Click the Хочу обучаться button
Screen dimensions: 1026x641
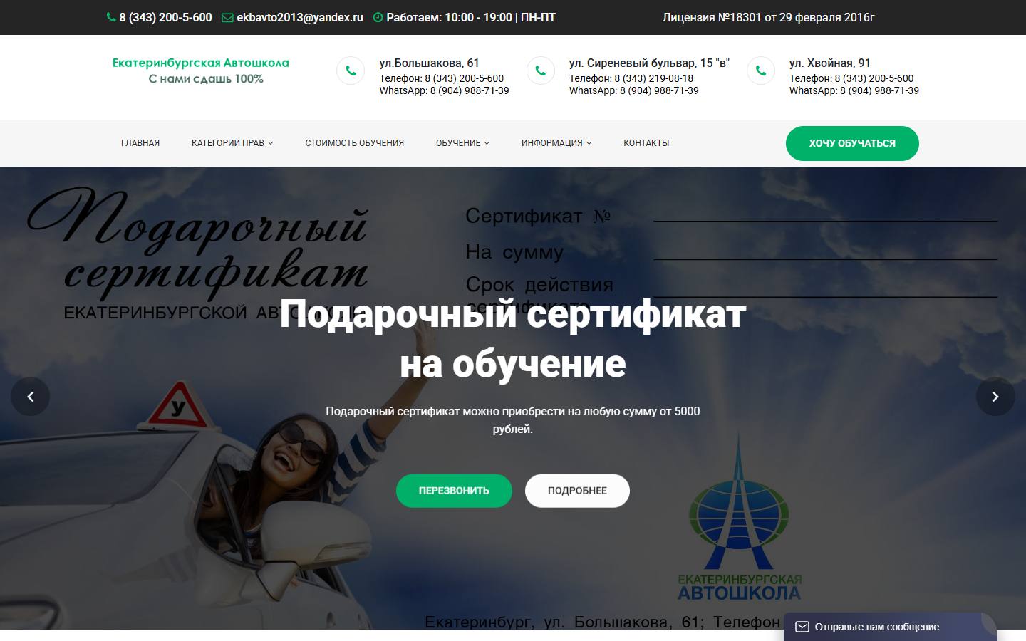click(x=852, y=143)
